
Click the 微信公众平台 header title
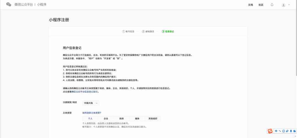[x=23, y=5]
